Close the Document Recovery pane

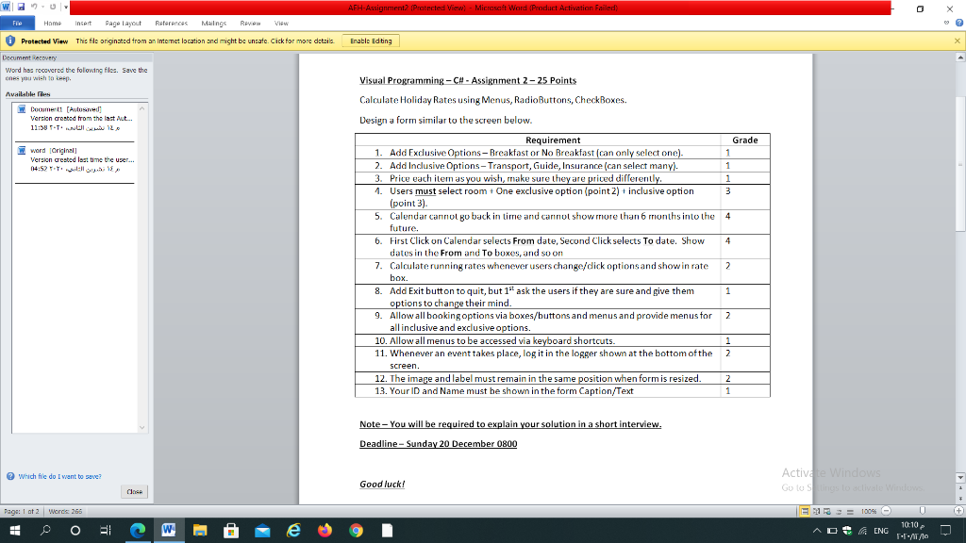pyautogui.click(x=134, y=491)
